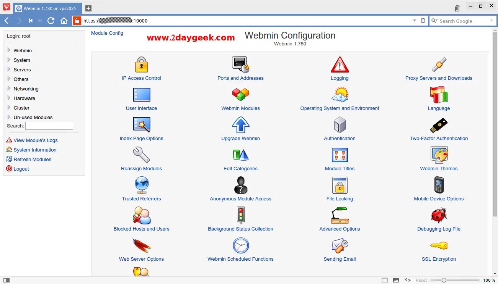Click the Module Config link
The image size is (498, 284).
(107, 33)
